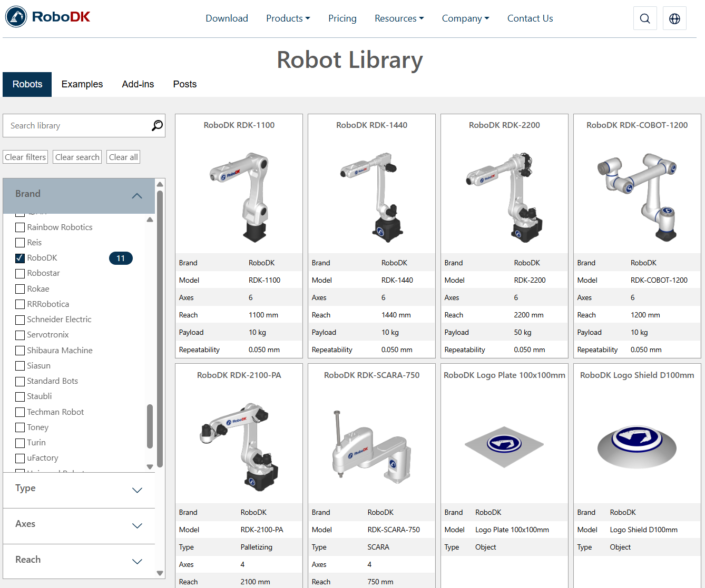This screenshot has width=705, height=588.
Task: Check the uFactory brand filter
Action: point(20,458)
